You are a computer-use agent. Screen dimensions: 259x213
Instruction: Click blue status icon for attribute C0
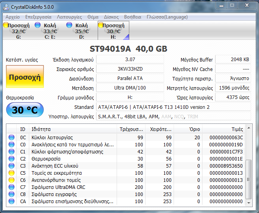[x=11, y=144]
